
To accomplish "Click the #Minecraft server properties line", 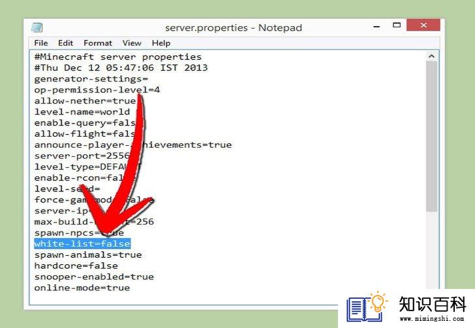I will pyautogui.click(x=118, y=57).
